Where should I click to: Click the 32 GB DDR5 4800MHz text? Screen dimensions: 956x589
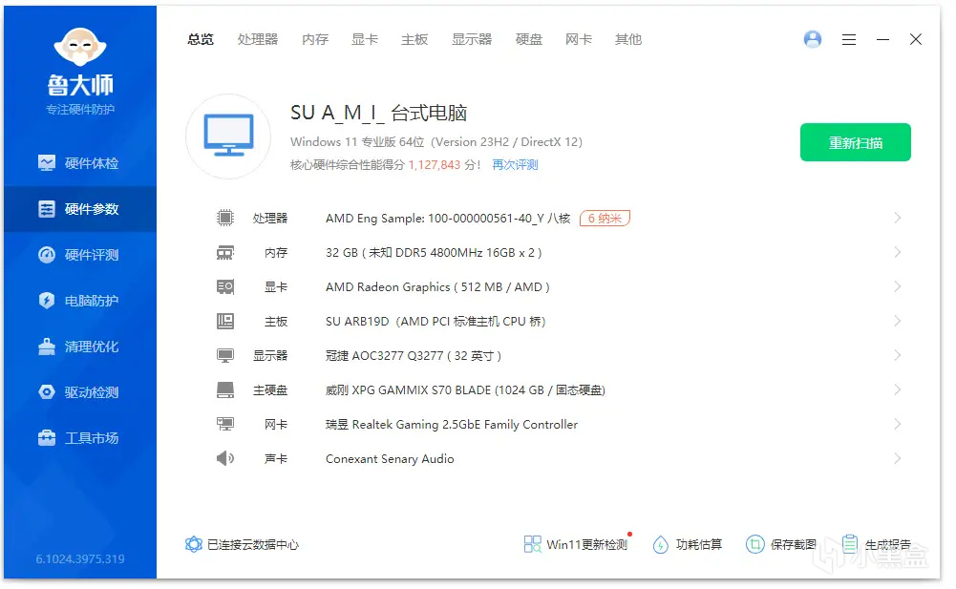(x=434, y=252)
